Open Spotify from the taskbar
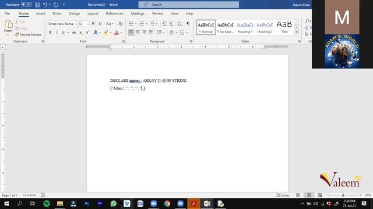This screenshot has width=373, height=209. (47, 204)
